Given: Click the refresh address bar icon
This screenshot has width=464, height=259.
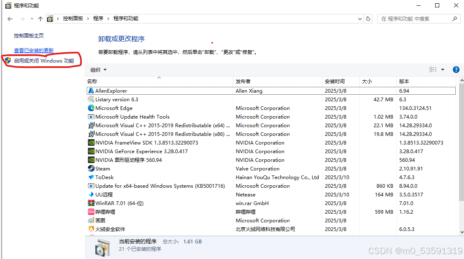Looking at the screenshot, I should tap(368, 19).
